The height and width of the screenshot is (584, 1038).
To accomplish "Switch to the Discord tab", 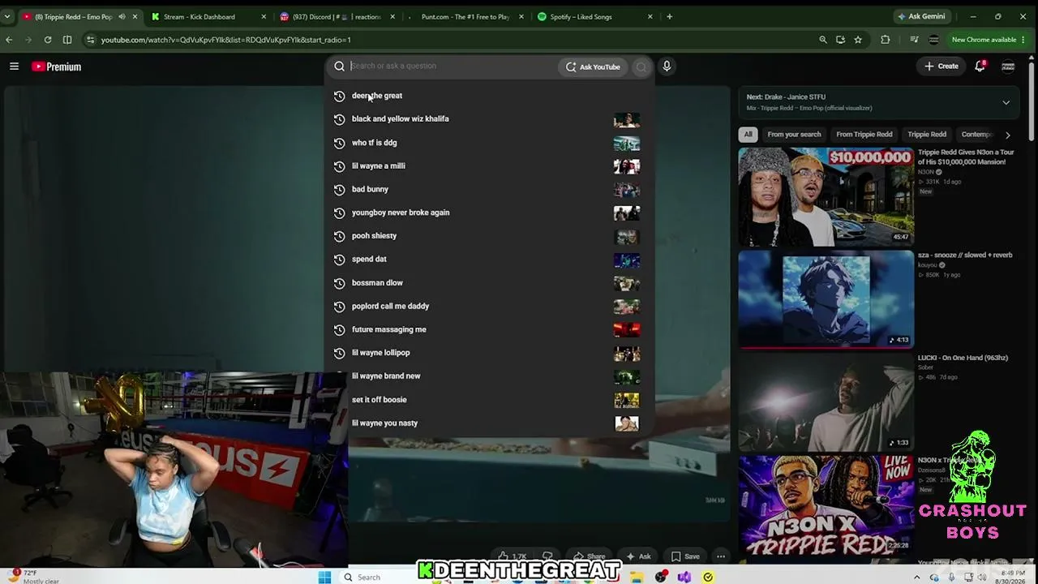I will tap(337, 16).
